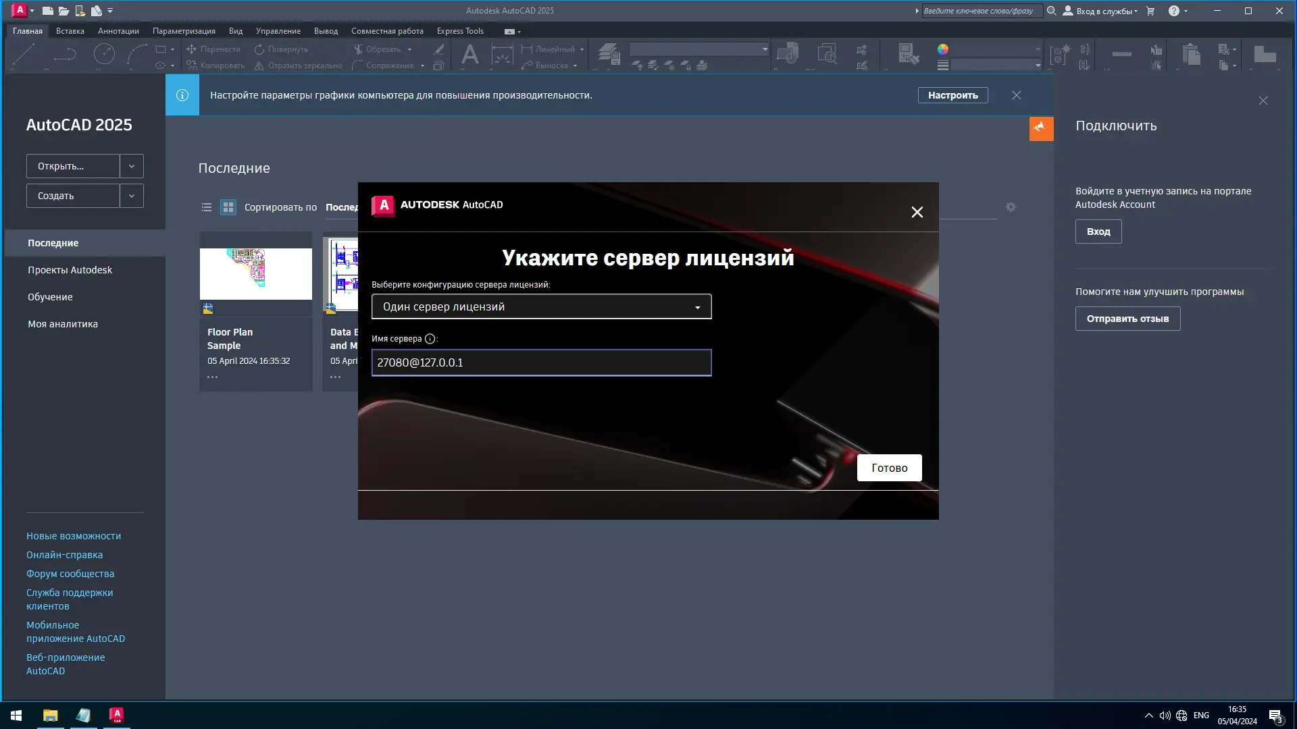Select the Копировать (Copy) tool

[x=223, y=65]
